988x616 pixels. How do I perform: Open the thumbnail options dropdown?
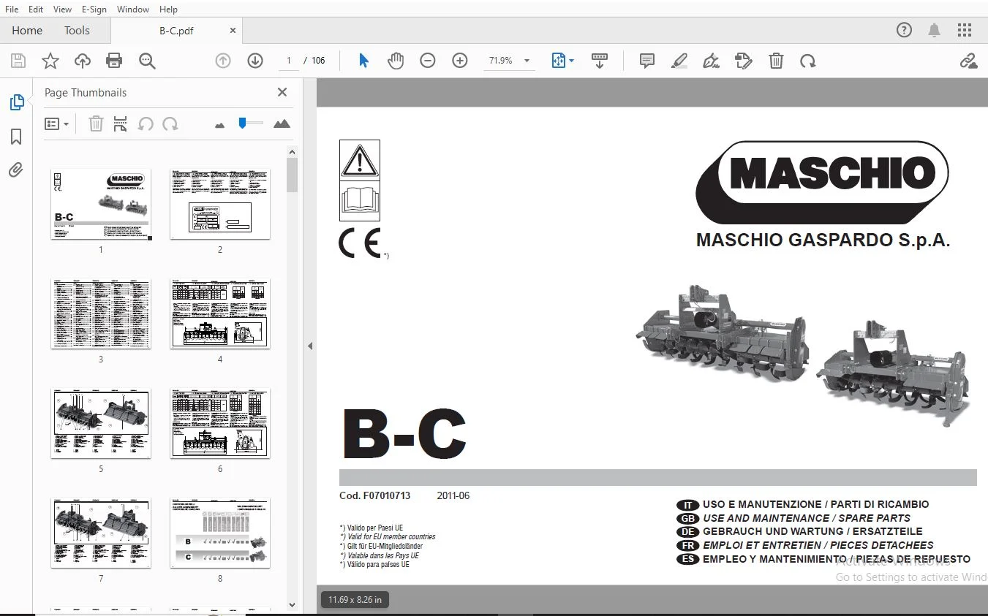(57, 123)
